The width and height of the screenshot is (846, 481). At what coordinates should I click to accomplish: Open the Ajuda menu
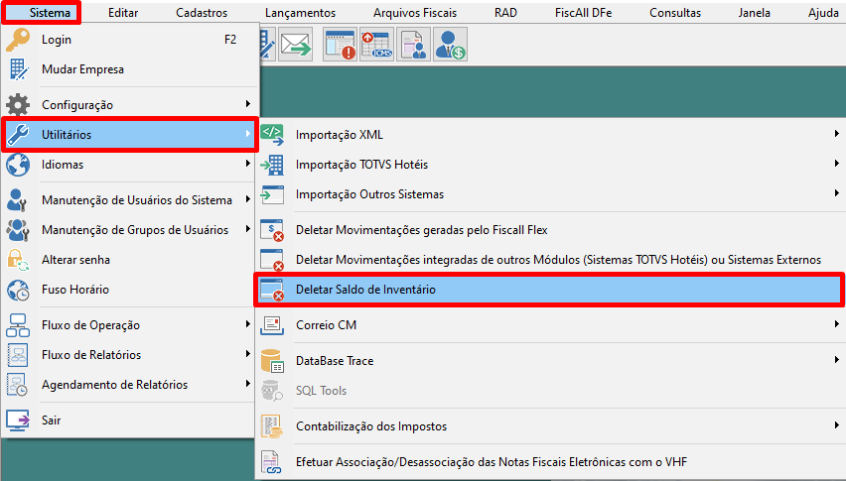coord(823,12)
